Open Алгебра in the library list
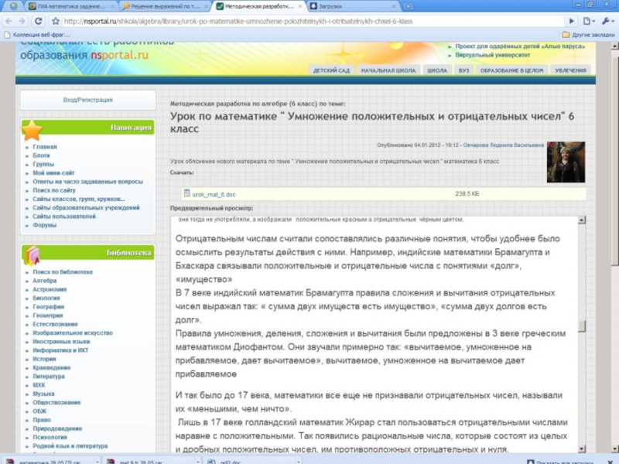 pos(44,281)
